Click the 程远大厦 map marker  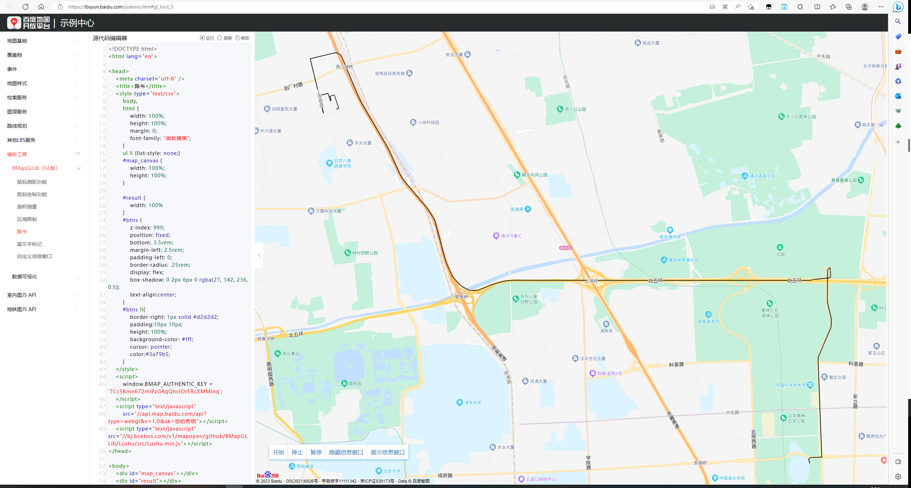pos(637,43)
